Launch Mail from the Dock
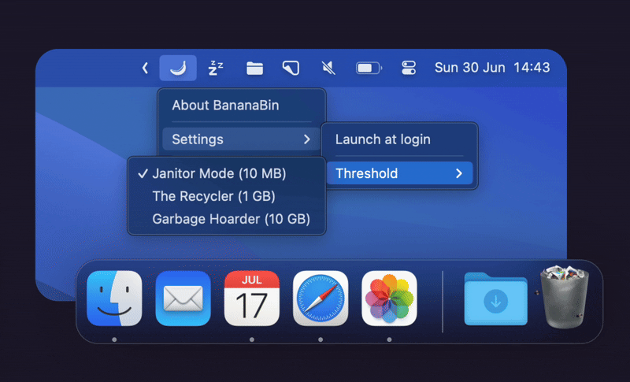This screenshot has height=382, width=630. tap(183, 299)
